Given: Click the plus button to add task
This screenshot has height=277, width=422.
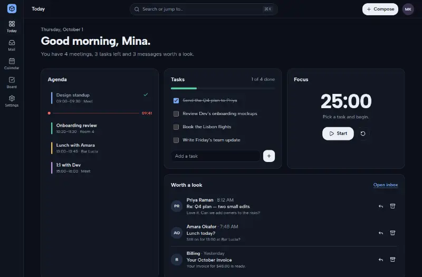Looking at the screenshot, I should click(x=269, y=156).
